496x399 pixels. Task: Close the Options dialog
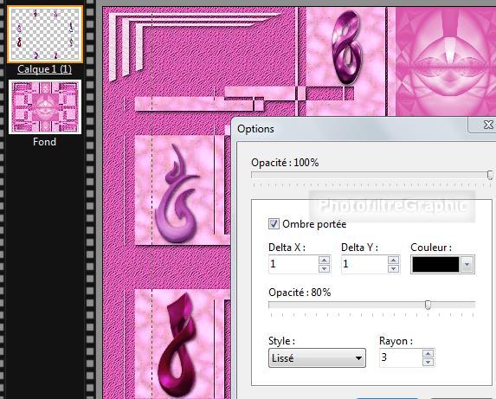click(x=487, y=125)
